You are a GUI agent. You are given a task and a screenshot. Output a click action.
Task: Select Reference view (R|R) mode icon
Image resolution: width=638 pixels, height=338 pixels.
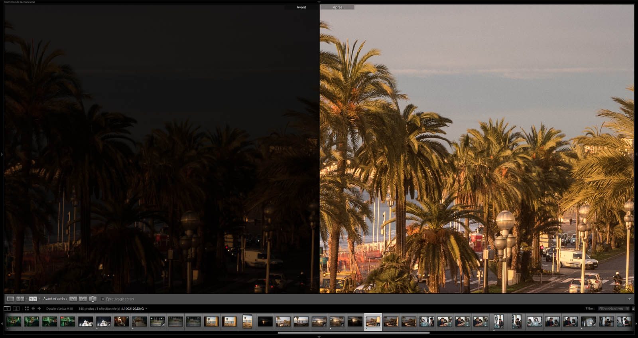click(20, 299)
